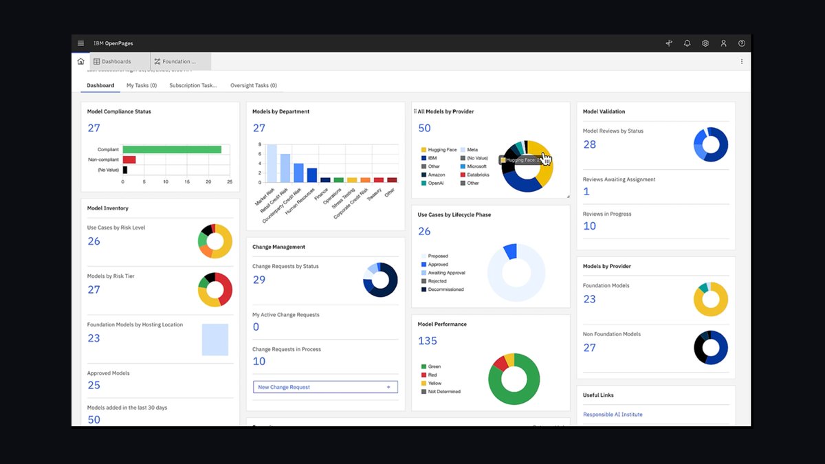Select the My Tasks (0) tab
Viewport: 825px width, 464px height.
pos(142,86)
